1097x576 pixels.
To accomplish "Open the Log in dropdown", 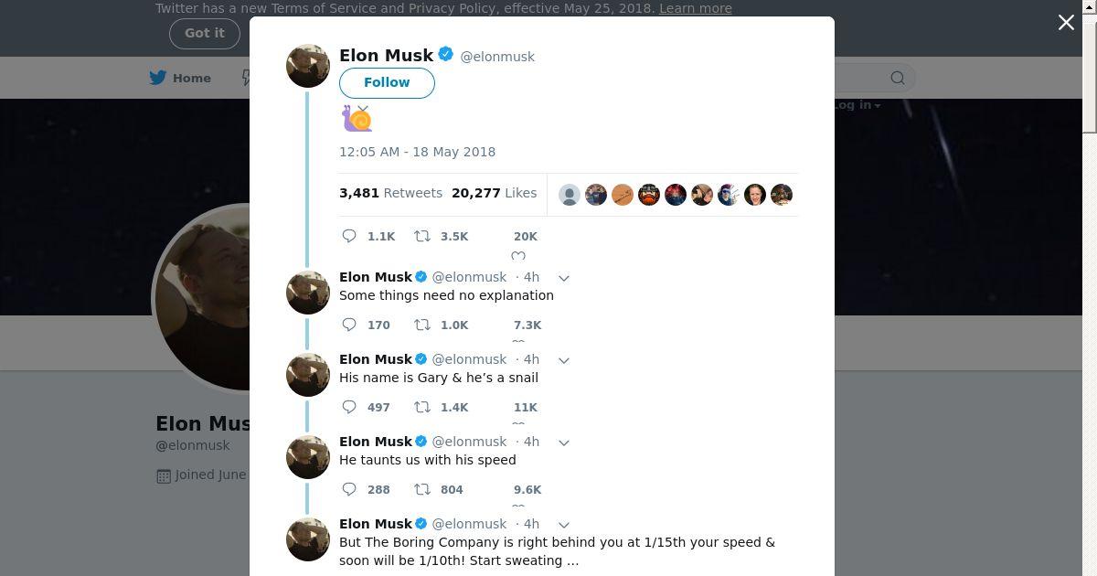I will tap(857, 105).
